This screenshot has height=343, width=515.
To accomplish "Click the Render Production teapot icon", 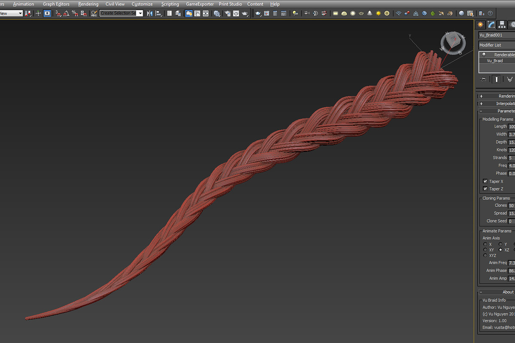I will click(245, 13).
